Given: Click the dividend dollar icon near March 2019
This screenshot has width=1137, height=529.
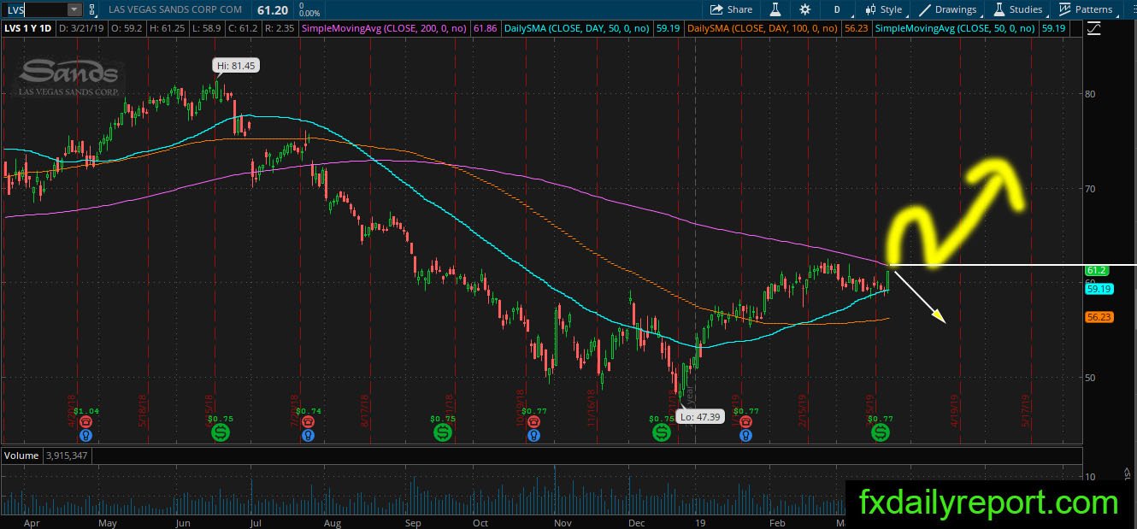Looking at the screenshot, I should point(881,433).
